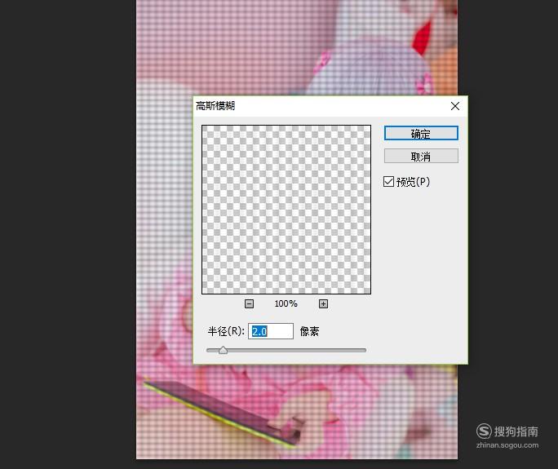
Task: Click the 半径(R) radius input field
Action: [x=271, y=331]
